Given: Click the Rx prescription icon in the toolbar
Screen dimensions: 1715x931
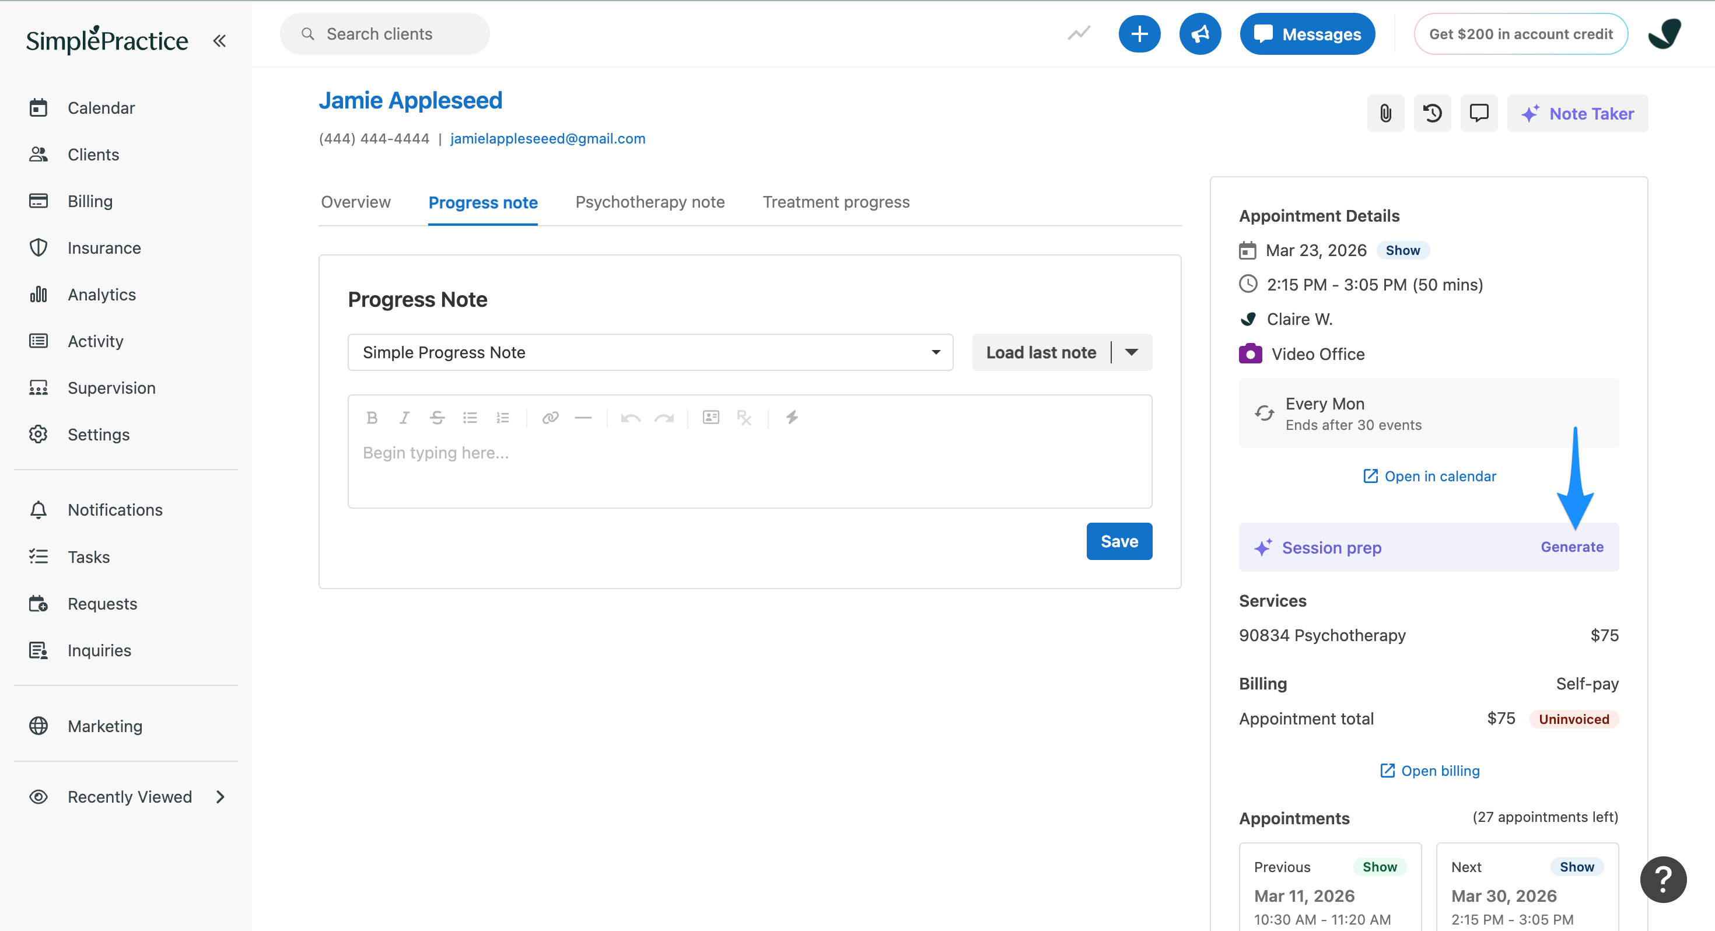Looking at the screenshot, I should [x=744, y=418].
